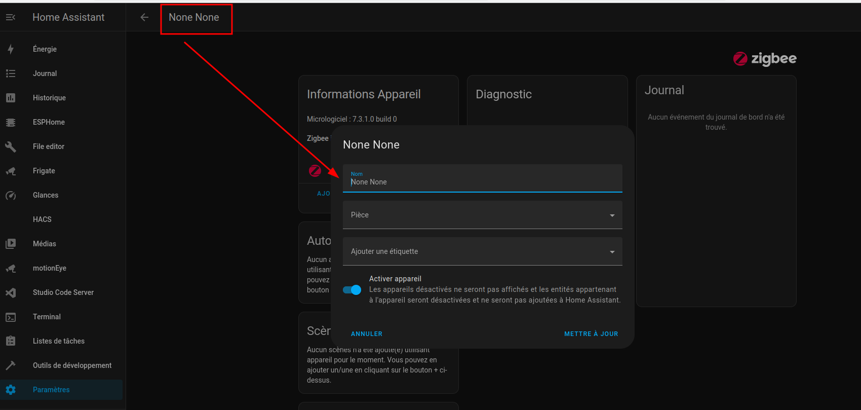Click the ESPHome chip icon
The width and height of the screenshot is (861, 410).
pyautogui.click(x=11, y=122)
